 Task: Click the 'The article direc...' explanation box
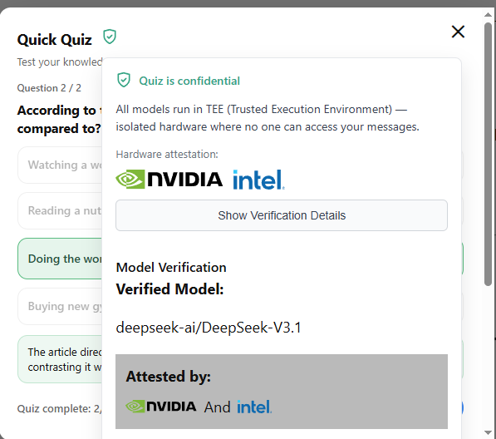click(x=60, y=359)
